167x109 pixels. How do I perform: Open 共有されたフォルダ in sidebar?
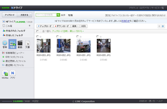pos(14,31)
